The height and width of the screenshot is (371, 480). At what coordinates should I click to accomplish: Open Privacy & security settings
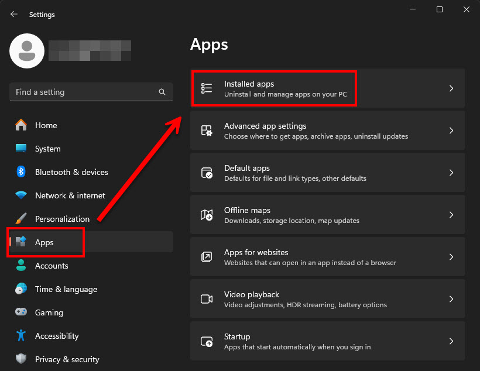click(91, 359)
